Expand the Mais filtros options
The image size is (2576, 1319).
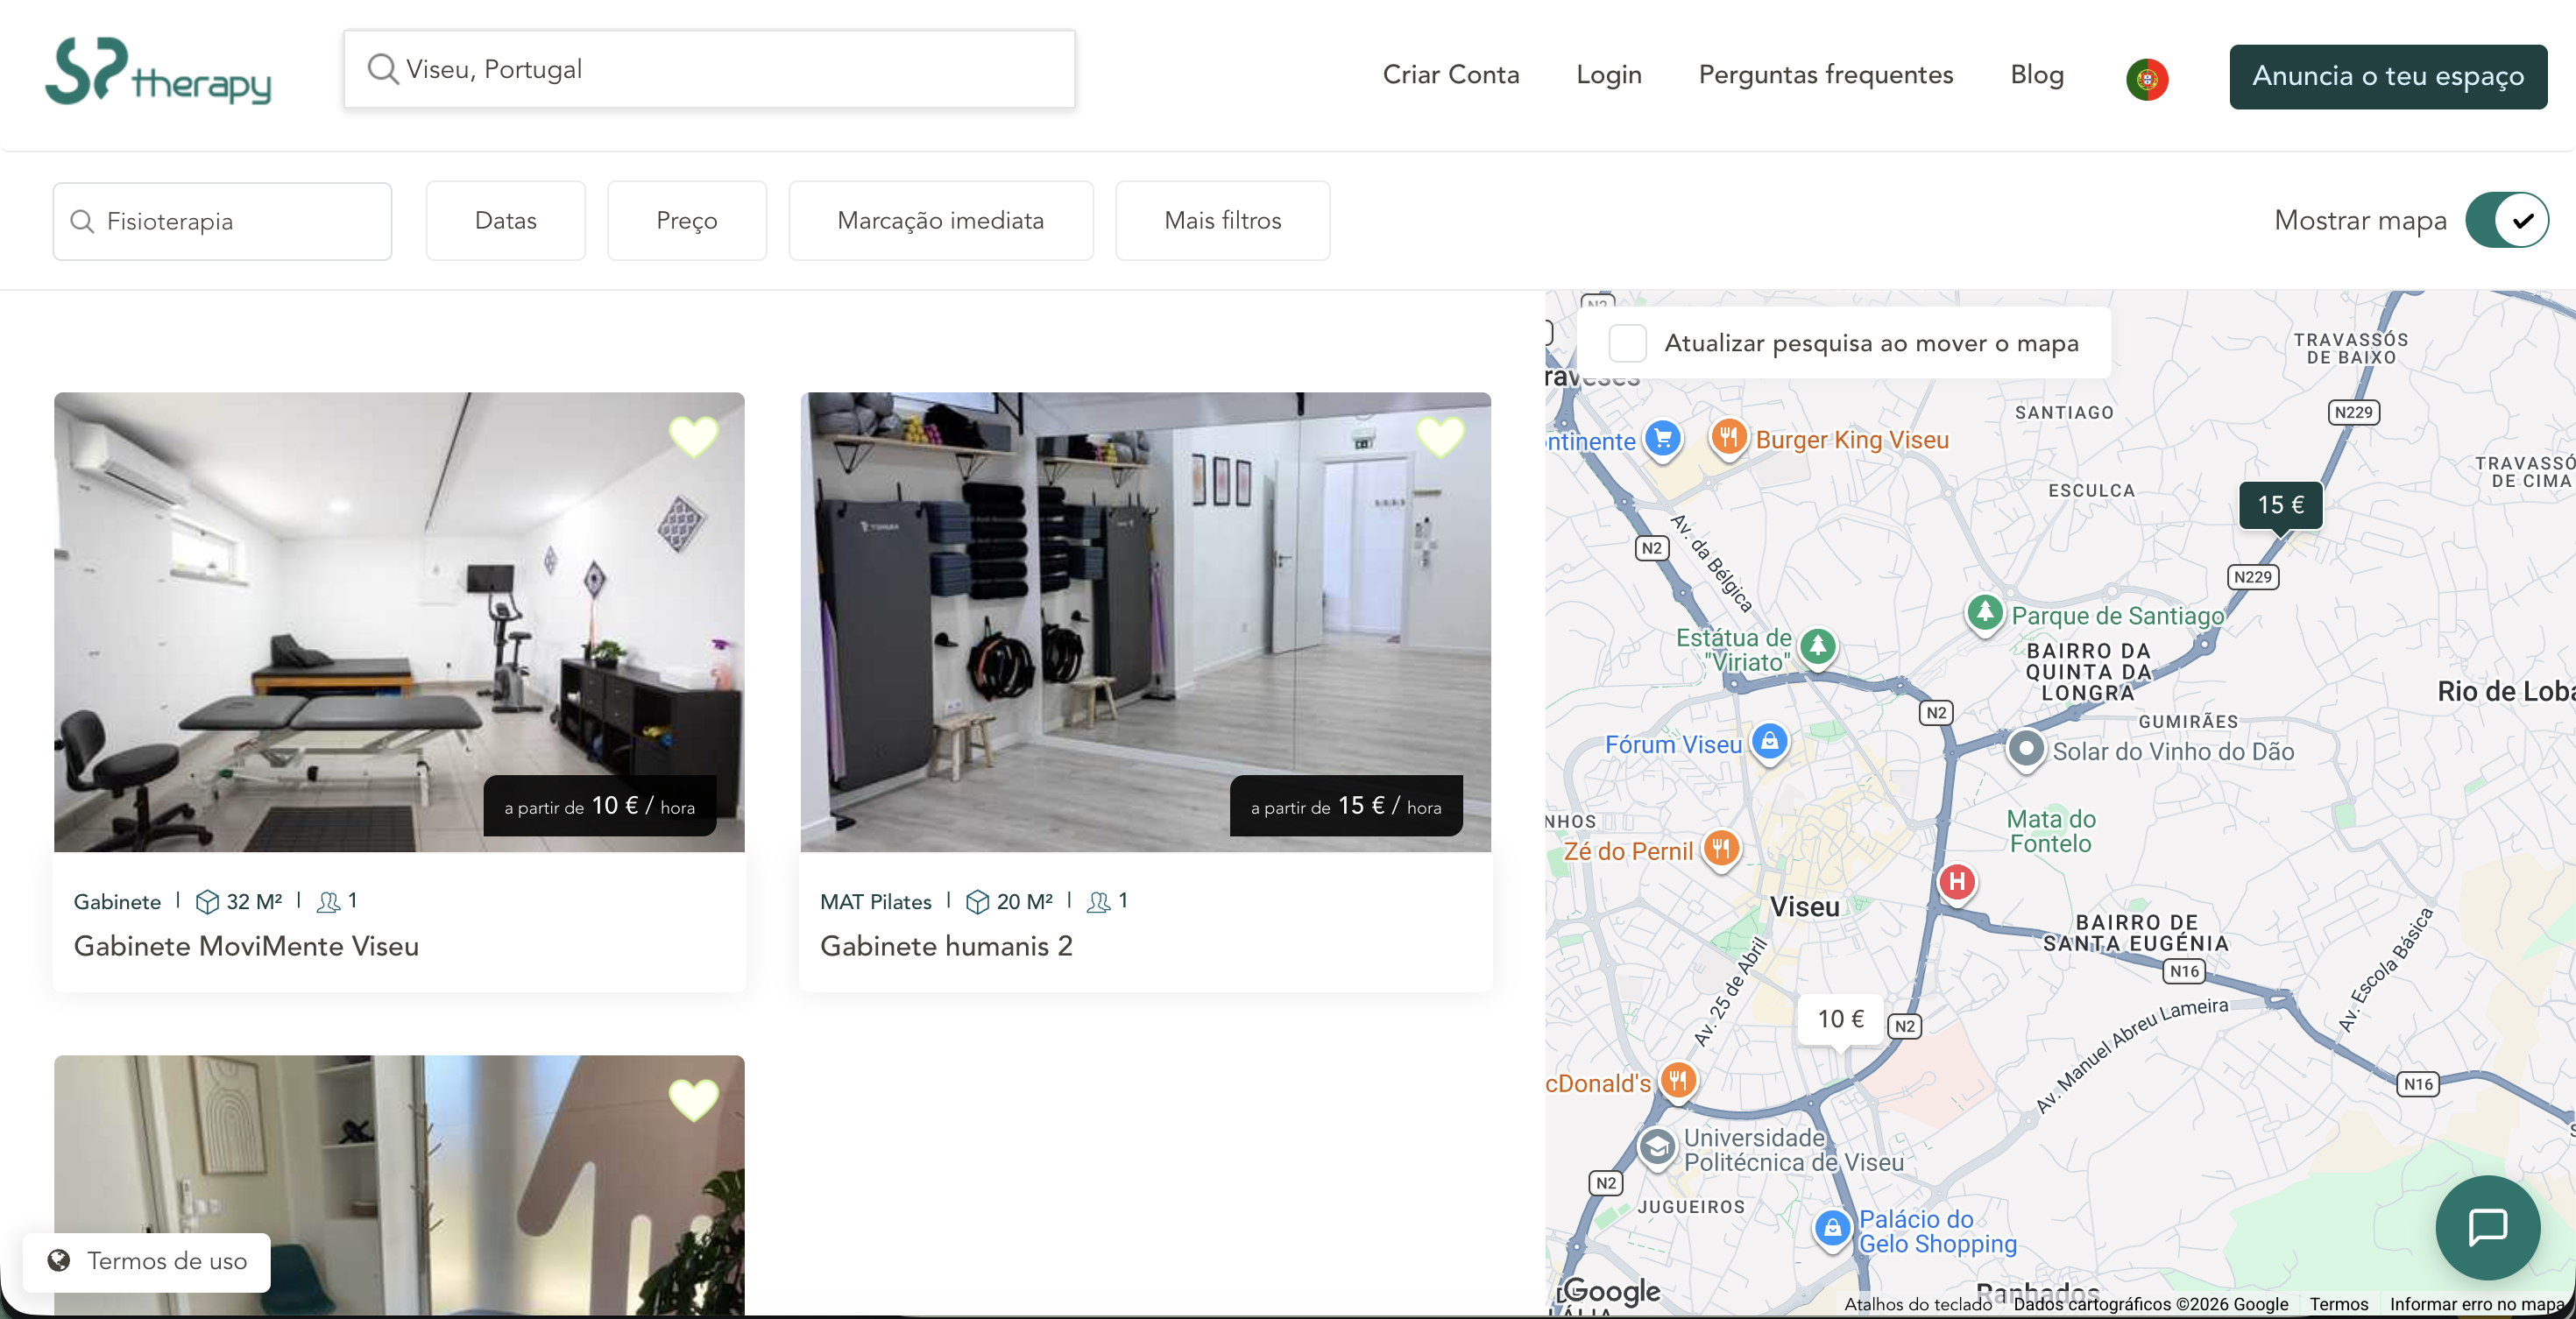(1222, 221)
